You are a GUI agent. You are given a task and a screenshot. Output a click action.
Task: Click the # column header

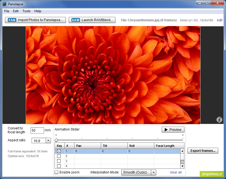tap(70, 146)
